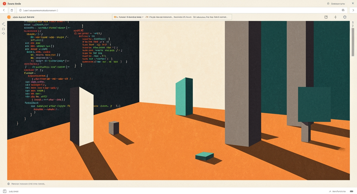Close the window with the X button
The height and width of the screenshot is (194, 357).
pyautogui.click(x=353, y=3)
